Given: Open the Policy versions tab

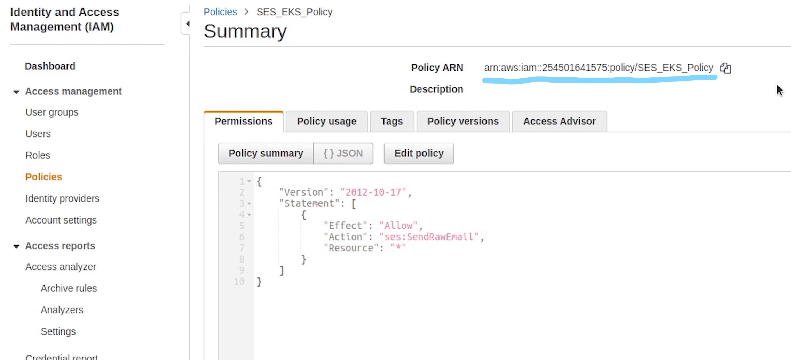Looking at the screenshot, I should pos(462,121).
